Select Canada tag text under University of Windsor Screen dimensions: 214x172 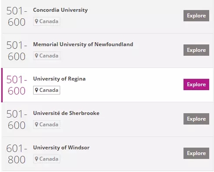point(49,159)
